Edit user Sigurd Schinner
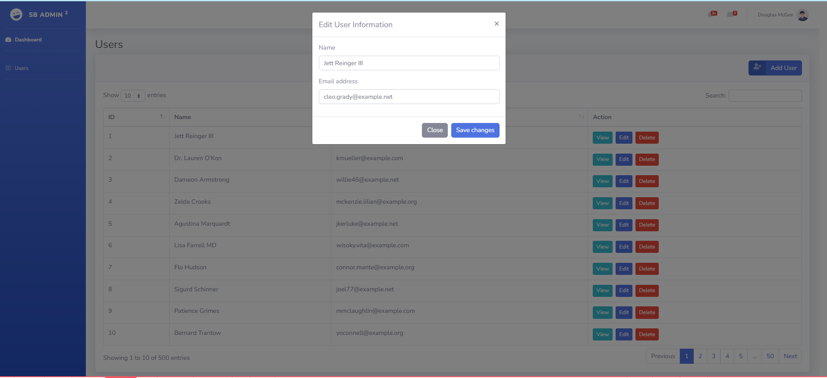This screenshot has width=827, height=378. pos(624,290)
